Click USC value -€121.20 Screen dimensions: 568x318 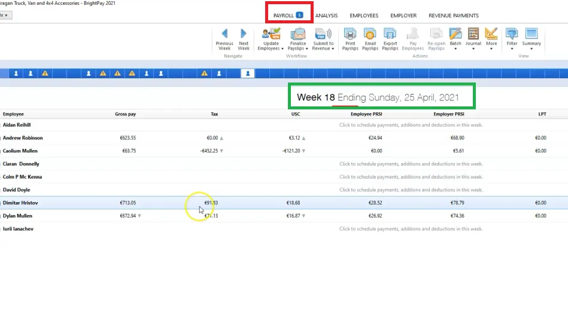coord(291,151)
